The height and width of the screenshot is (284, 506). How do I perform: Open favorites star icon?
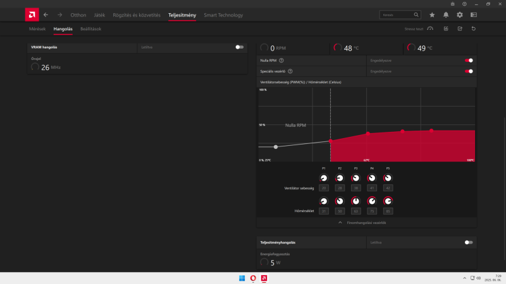[432, 15]
